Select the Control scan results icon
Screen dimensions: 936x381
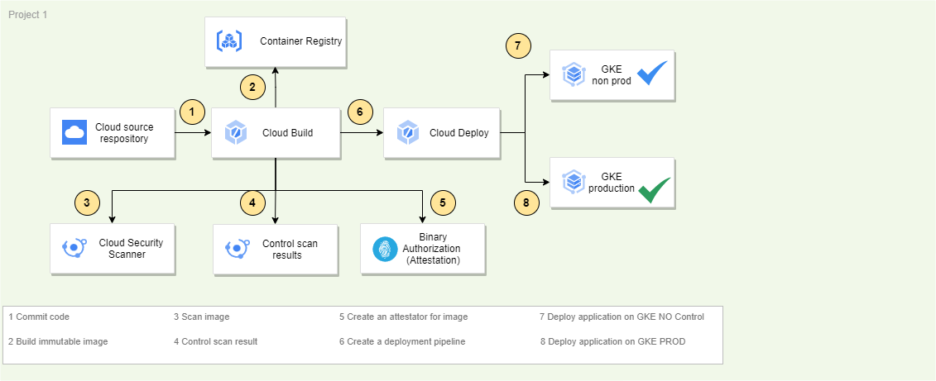coord(238,248)
